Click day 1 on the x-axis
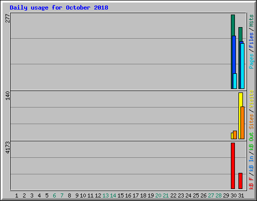 coord(17,195)
